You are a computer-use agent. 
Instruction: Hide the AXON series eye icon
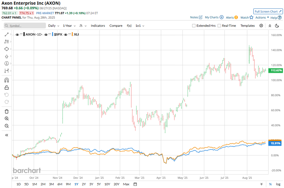coord(17,34)
